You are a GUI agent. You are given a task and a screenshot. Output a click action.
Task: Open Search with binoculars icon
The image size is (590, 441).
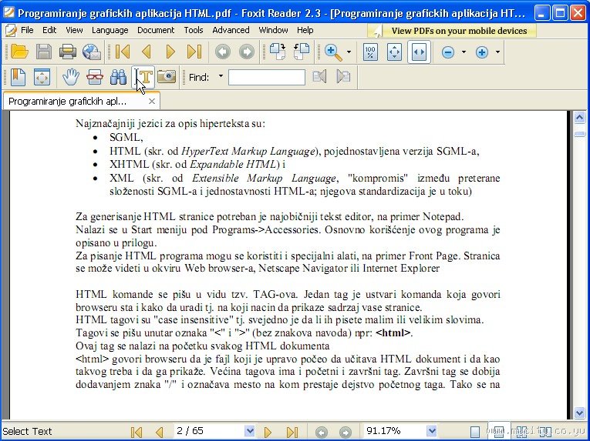click(x=118, y=77)
